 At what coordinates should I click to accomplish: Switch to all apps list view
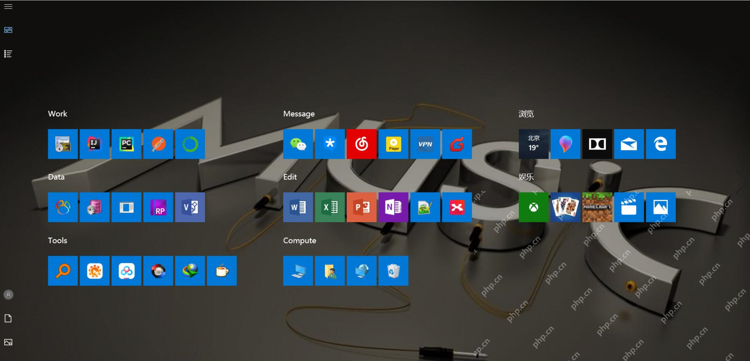tap(8, 54)
